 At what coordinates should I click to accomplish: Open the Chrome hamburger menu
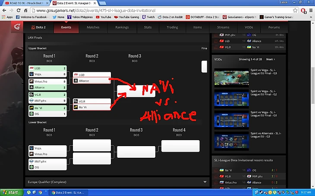[310, 10]
